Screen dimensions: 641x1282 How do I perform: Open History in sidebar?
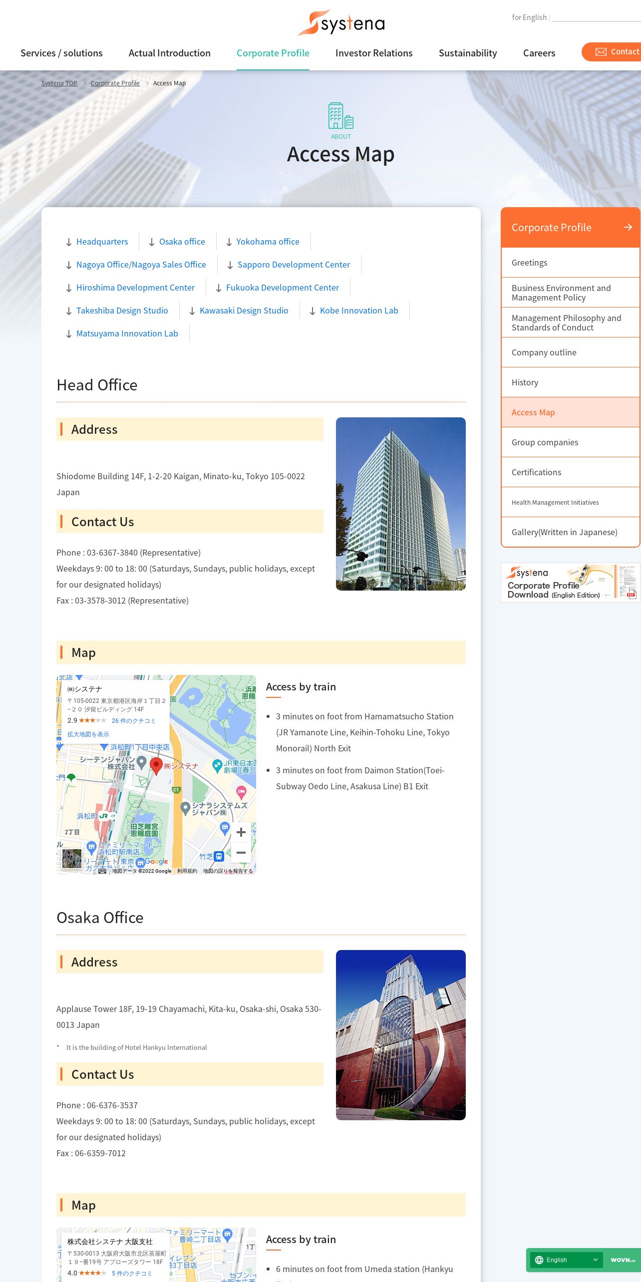tap(571, 382)
